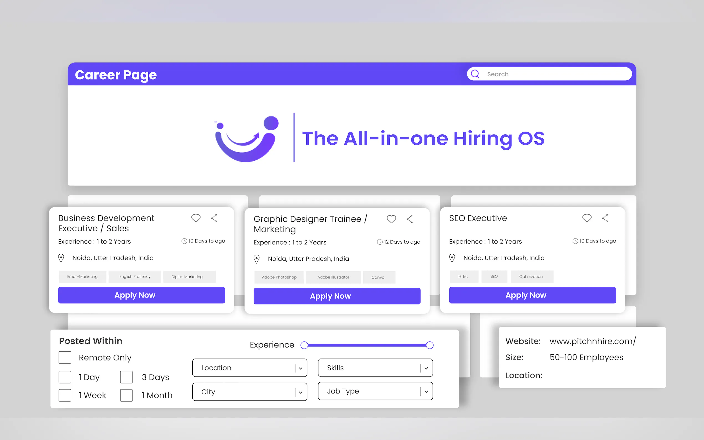Check the 1 Day filter

pyautogui.click(x=65, y=377)
